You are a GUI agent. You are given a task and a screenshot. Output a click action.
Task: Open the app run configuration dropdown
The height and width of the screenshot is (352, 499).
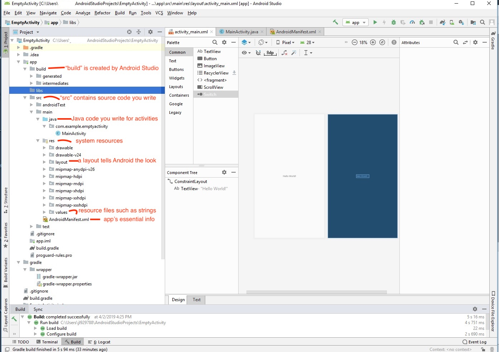tap(356, 22)
